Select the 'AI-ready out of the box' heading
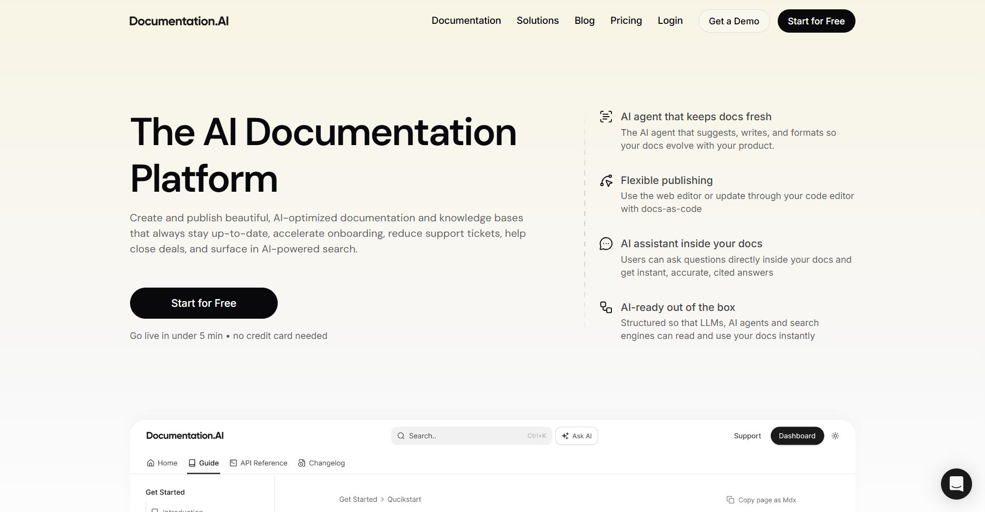The image size is (985, 512). pyautogui.click(x=678, y=307)
